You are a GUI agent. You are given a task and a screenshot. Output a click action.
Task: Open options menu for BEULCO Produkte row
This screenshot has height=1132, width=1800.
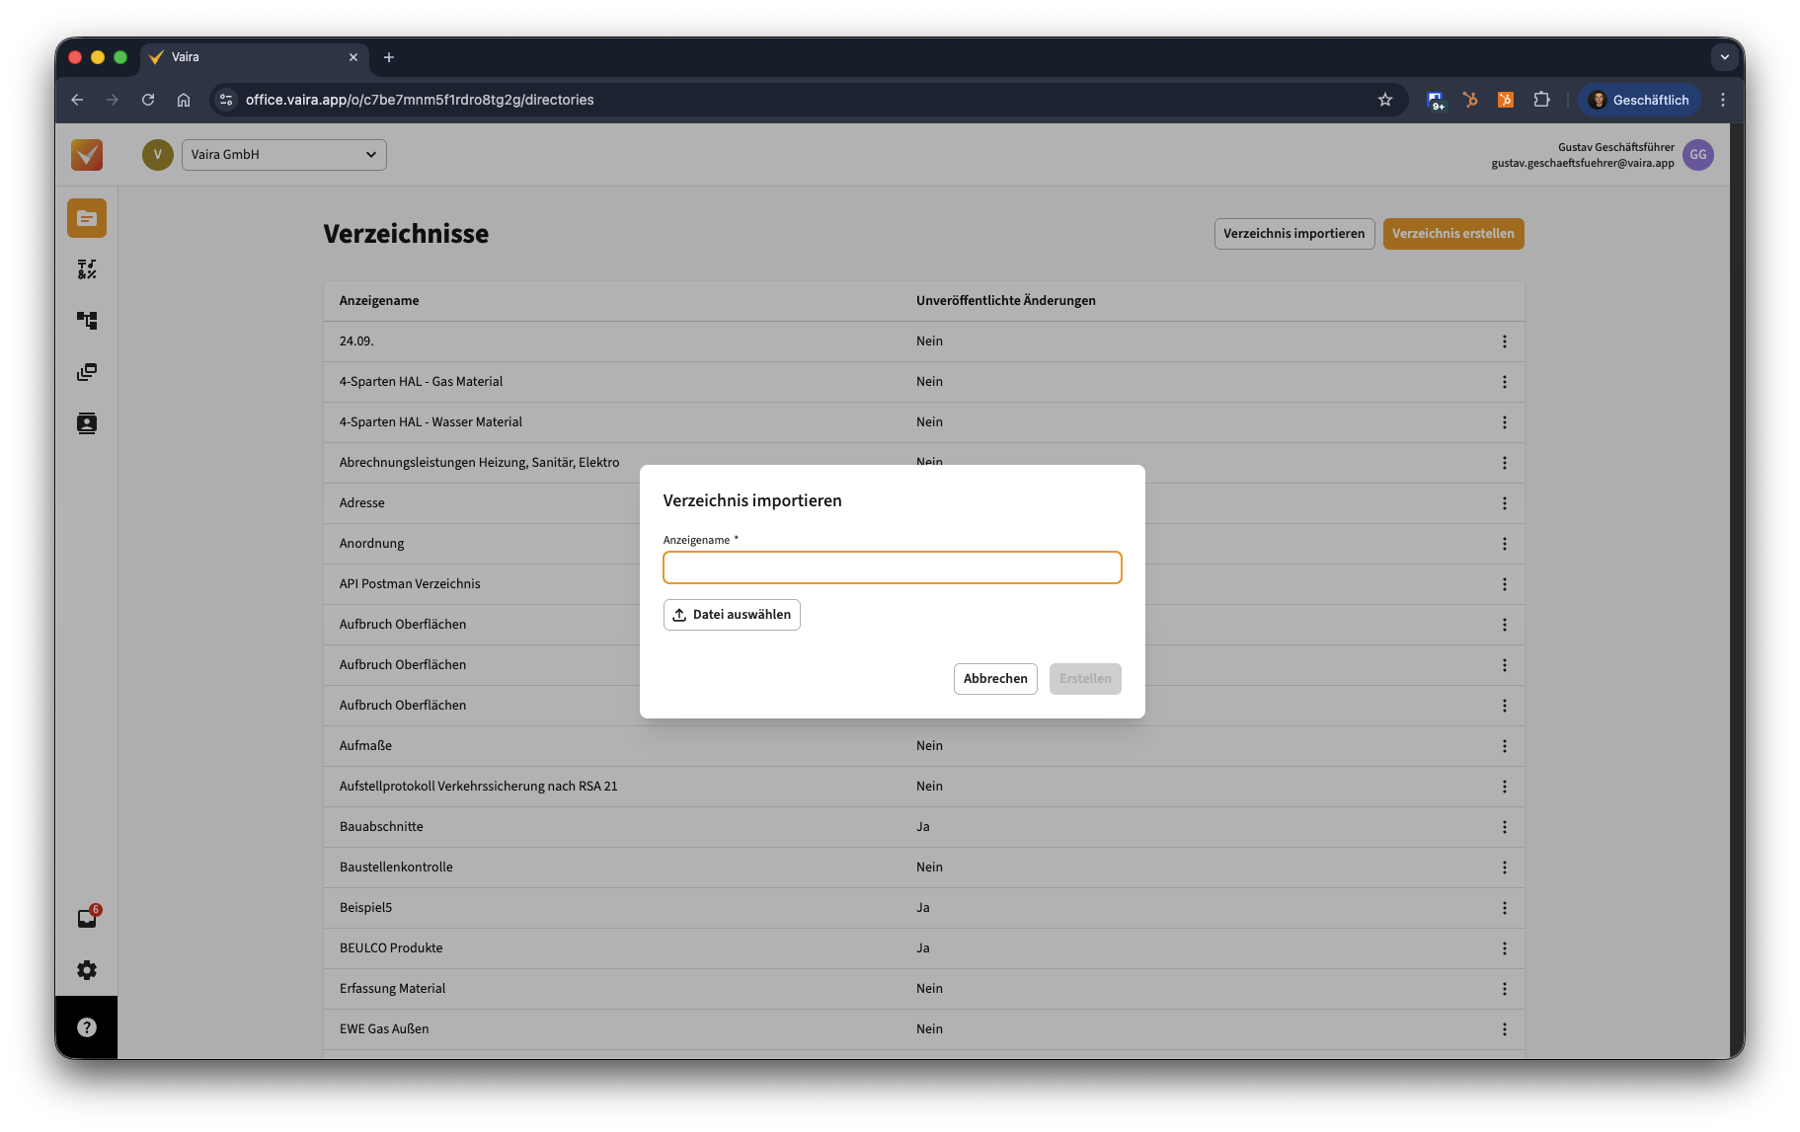[x=1505, y=948]
